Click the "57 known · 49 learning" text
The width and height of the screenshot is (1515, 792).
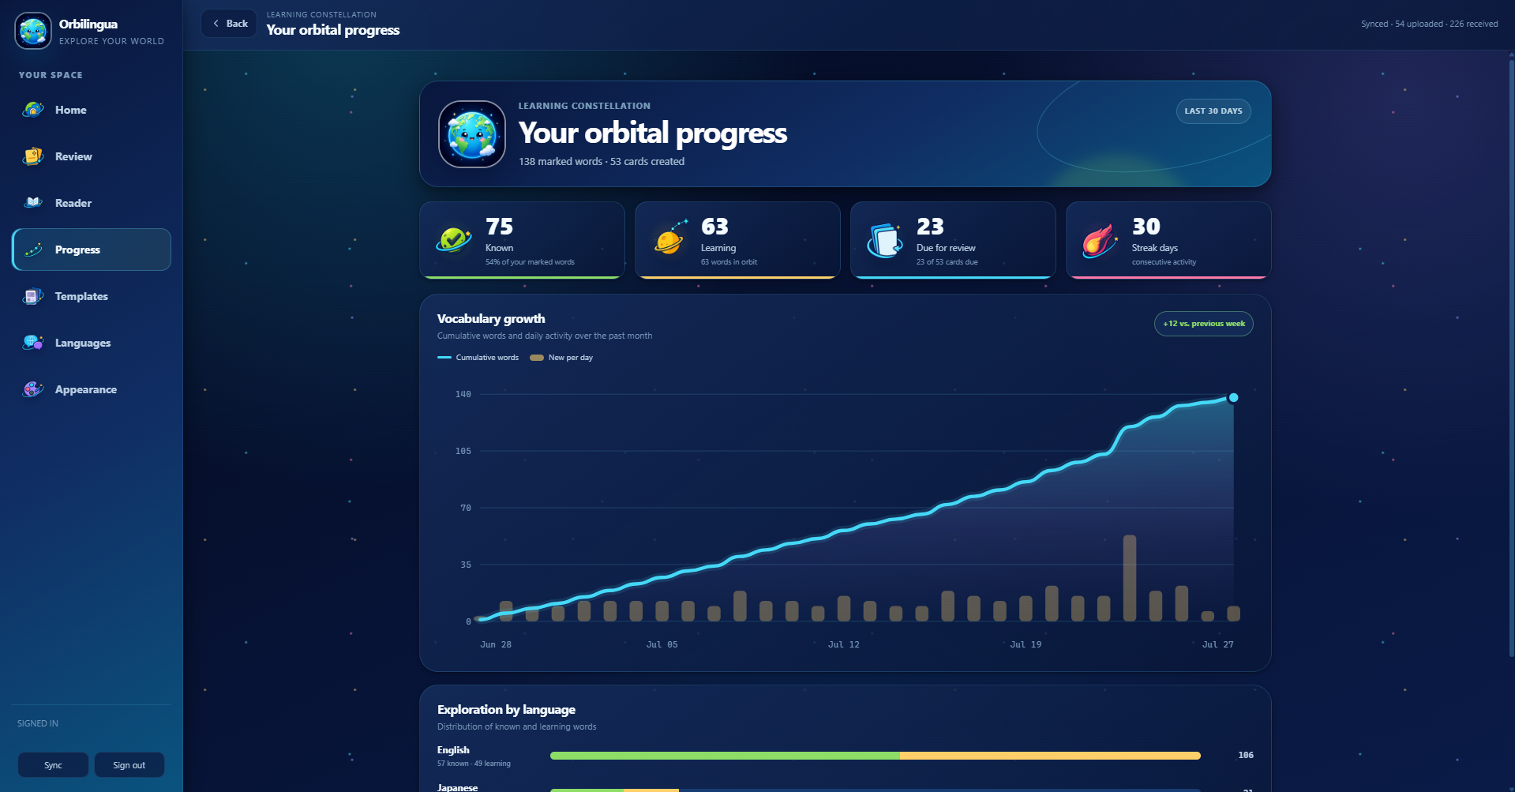pos(474,764)
